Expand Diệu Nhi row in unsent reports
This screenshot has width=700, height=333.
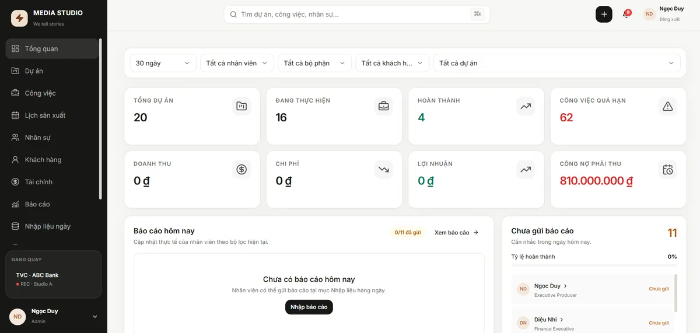click(593, 322)
